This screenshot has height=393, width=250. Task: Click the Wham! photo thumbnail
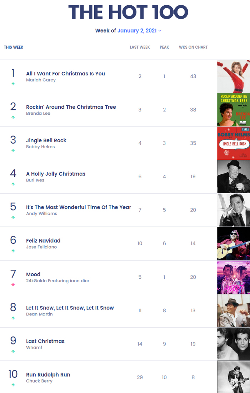234,344
